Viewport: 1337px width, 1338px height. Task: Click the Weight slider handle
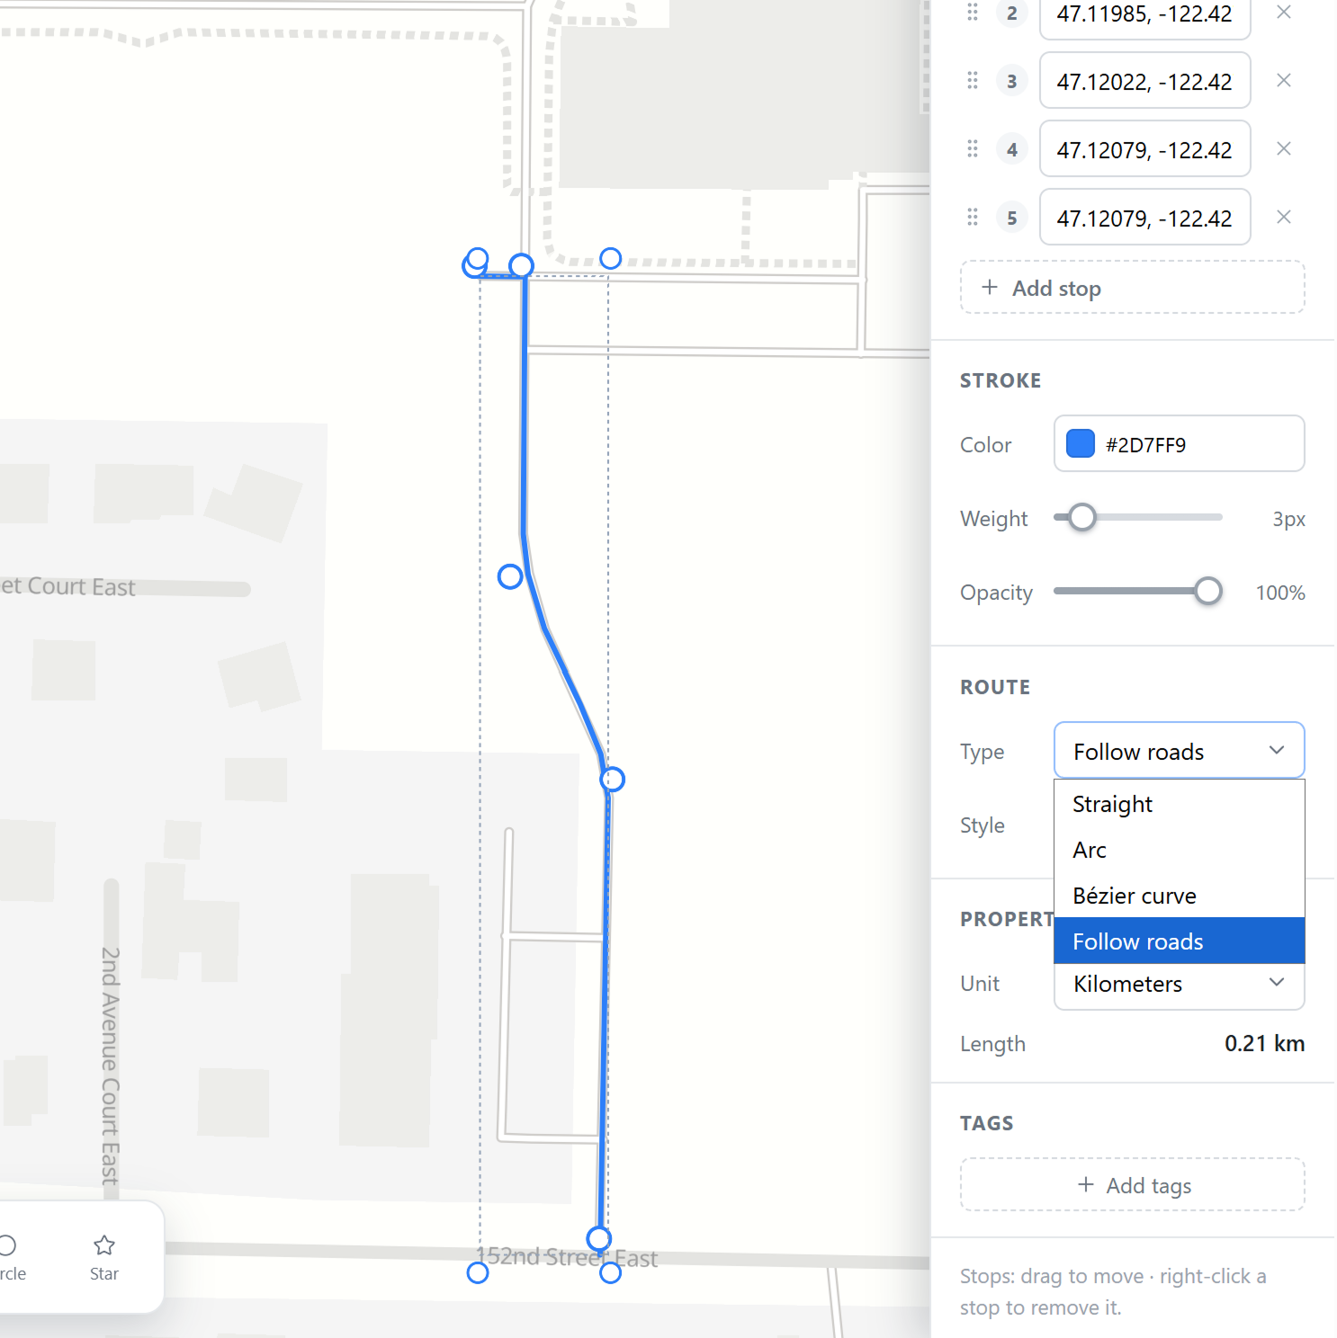tap(1082, 518)
